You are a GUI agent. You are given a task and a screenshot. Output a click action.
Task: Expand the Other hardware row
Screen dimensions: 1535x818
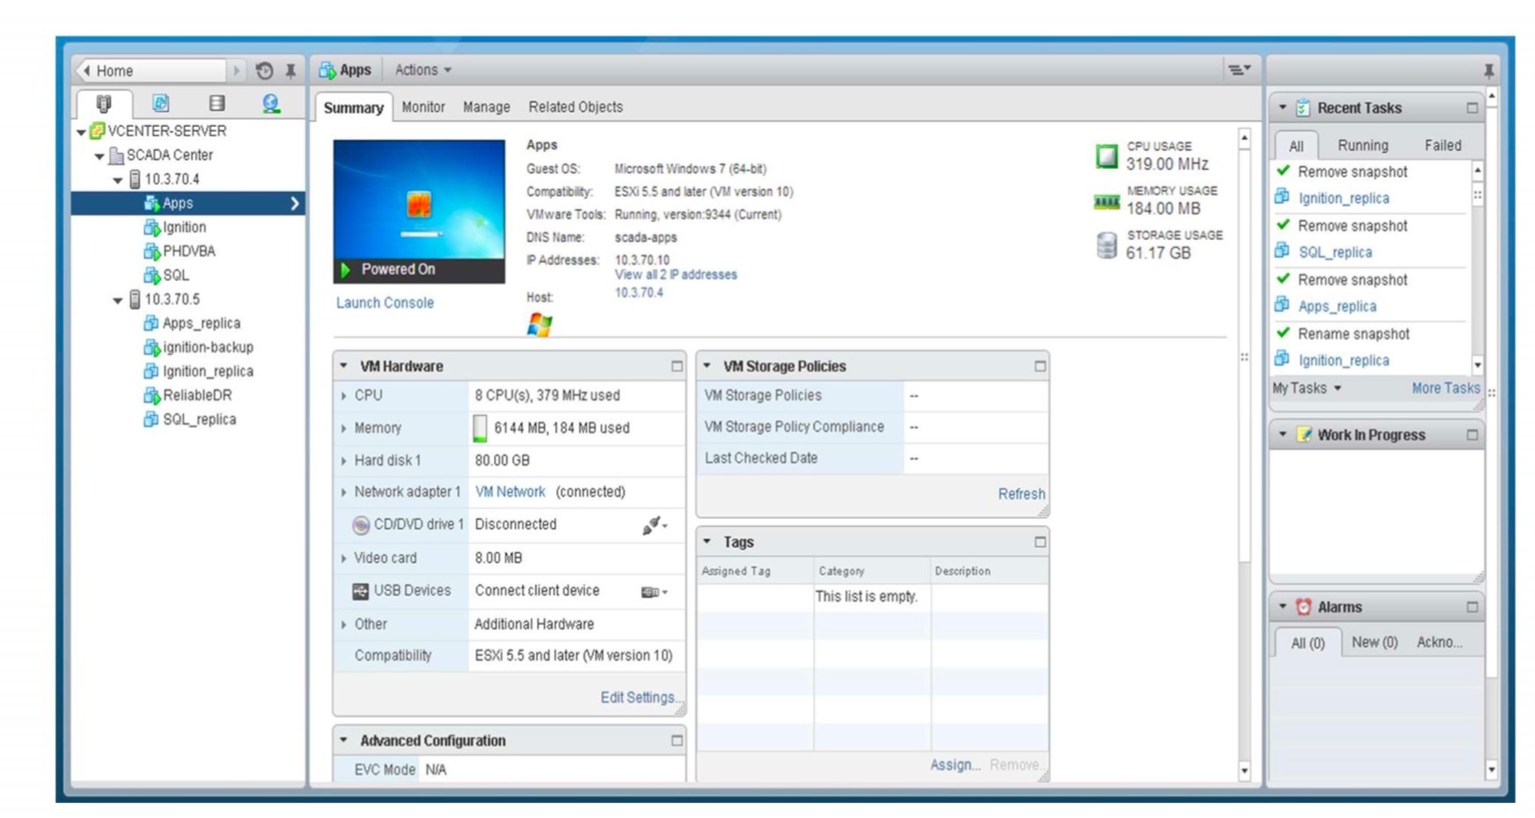click(344, 624)
